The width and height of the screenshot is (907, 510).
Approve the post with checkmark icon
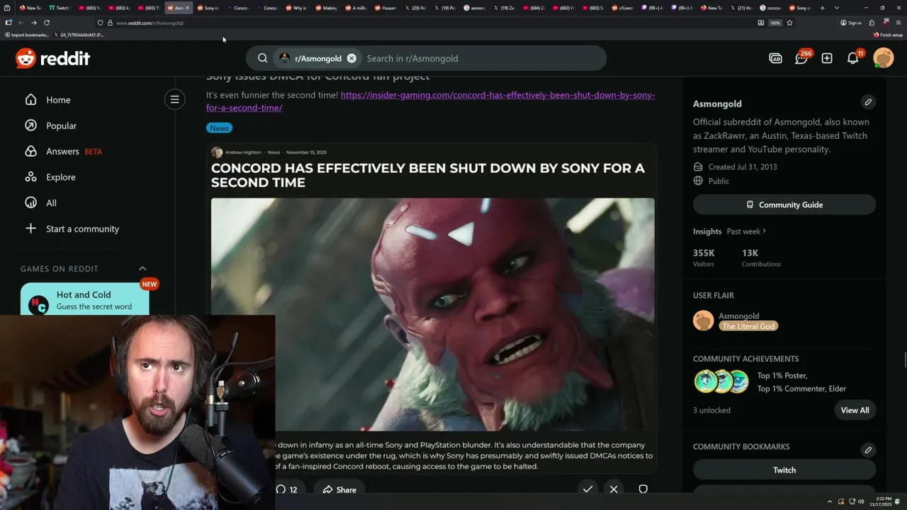tap(587, 489)
